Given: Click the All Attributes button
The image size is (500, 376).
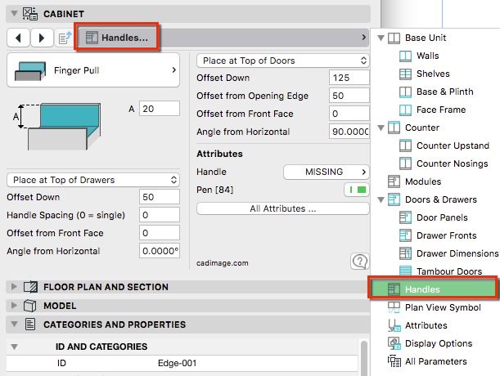Looking at the screenshot, I should (283, 208).
